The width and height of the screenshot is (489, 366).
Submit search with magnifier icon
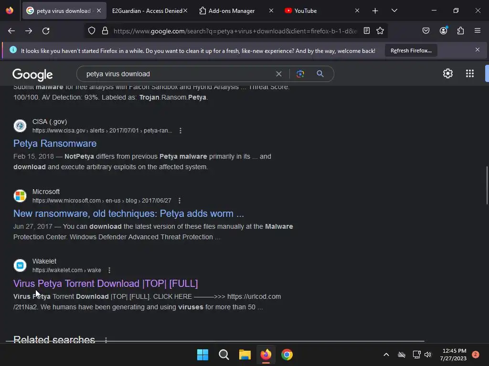pyautogui.click(x=320, y=74)
